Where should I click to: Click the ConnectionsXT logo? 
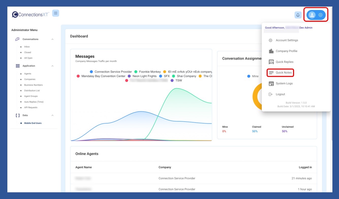click(30, 15)
